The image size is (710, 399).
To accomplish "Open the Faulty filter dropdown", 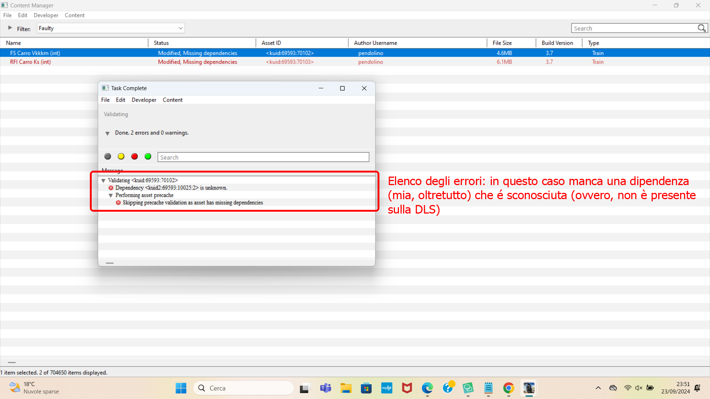I will [111, 28].
